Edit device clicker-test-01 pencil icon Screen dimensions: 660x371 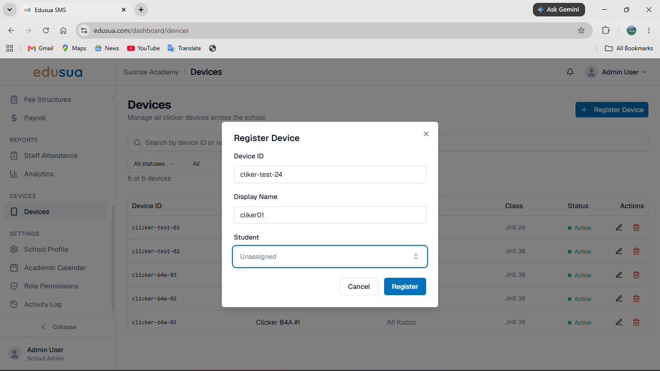coord(619,228)
